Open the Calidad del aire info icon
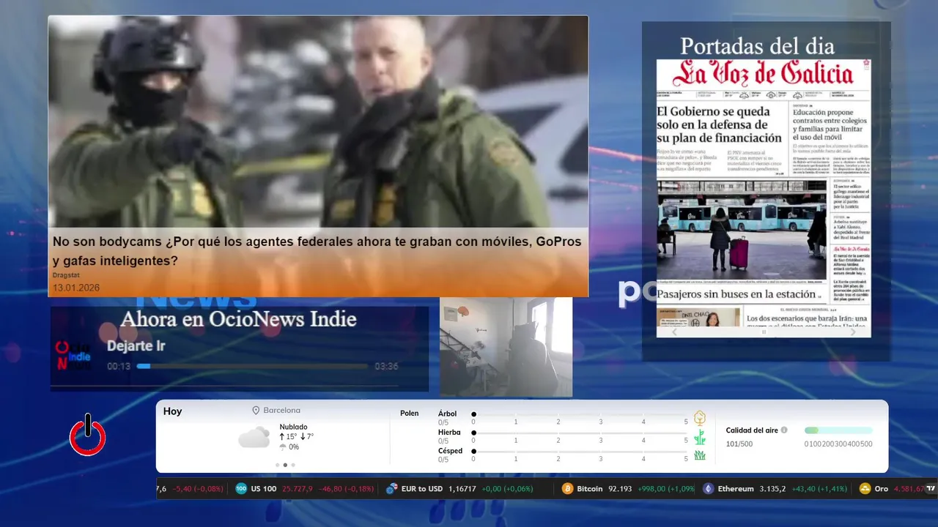The width and height of the screenshot is (938, 527). (784, 430)
